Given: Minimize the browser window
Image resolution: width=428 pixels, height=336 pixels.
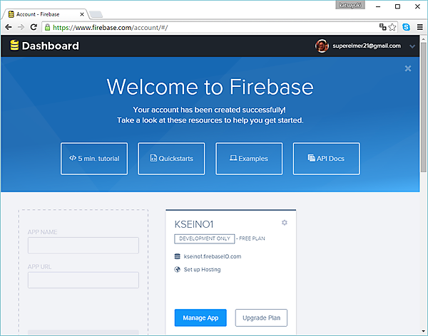Looking at the screenshot, I should tap(378, 6).
